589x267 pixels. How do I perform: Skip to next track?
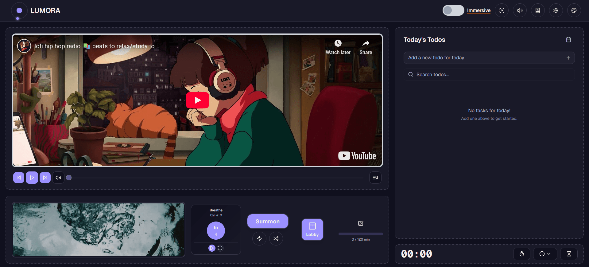(x=45, y=178)
